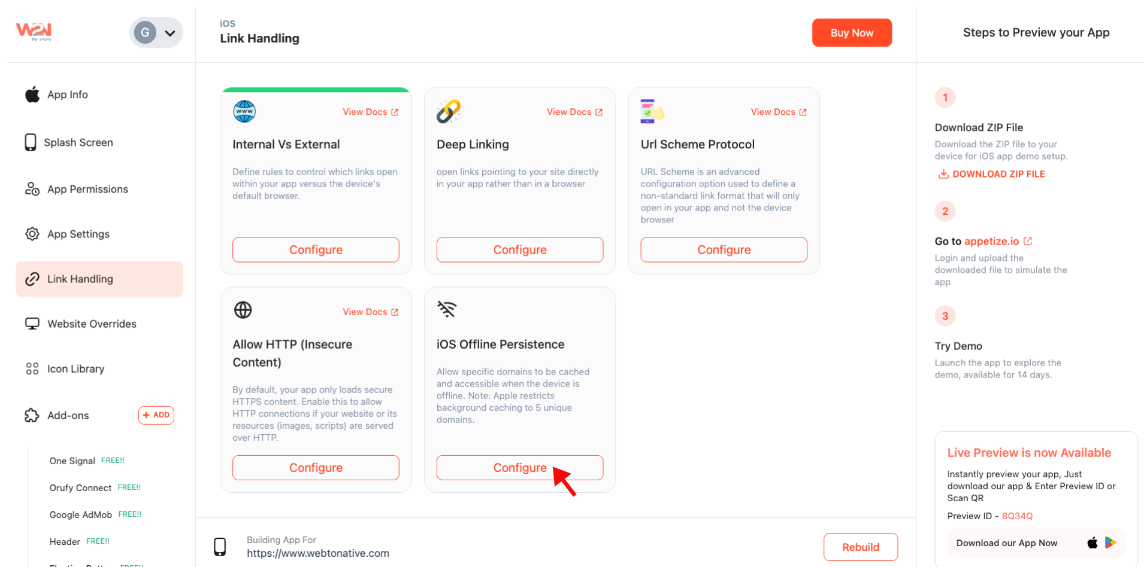Image resolution: width=1144 pixels, height=567 pixels.
Task: Click the W2N logo icon
Action: [x=34, y=31]
